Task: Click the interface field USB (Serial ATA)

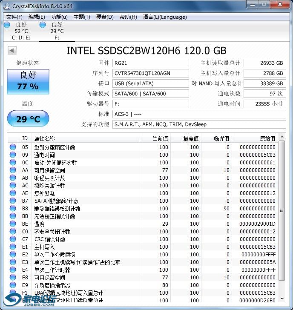Action: 151,83
